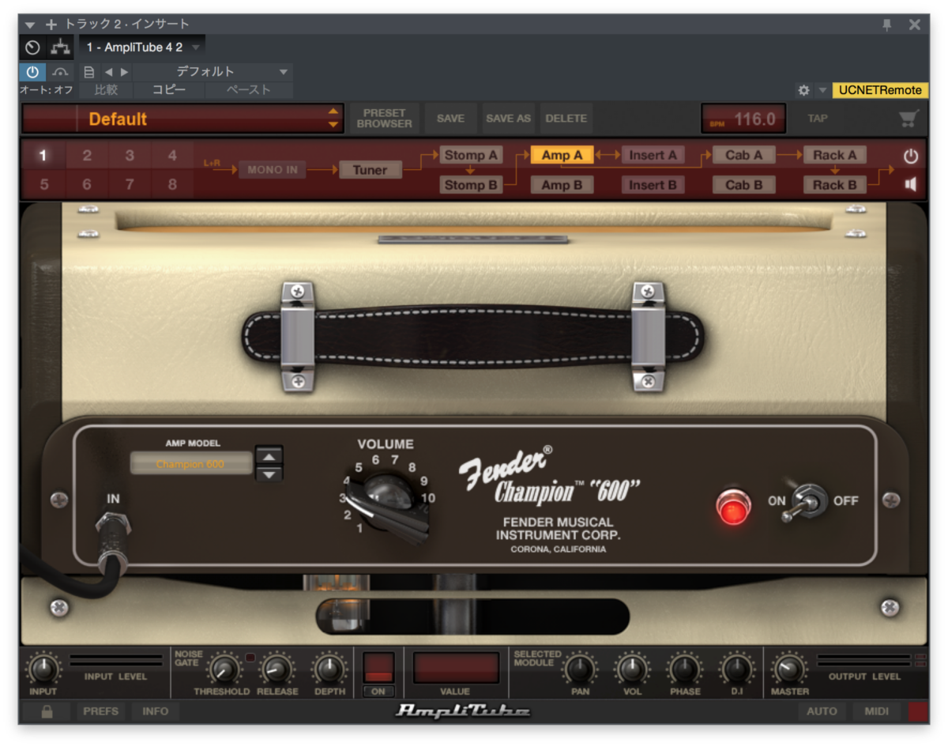Click the INPUT level knob
The image size is (948, 747).
click(43, 670)
